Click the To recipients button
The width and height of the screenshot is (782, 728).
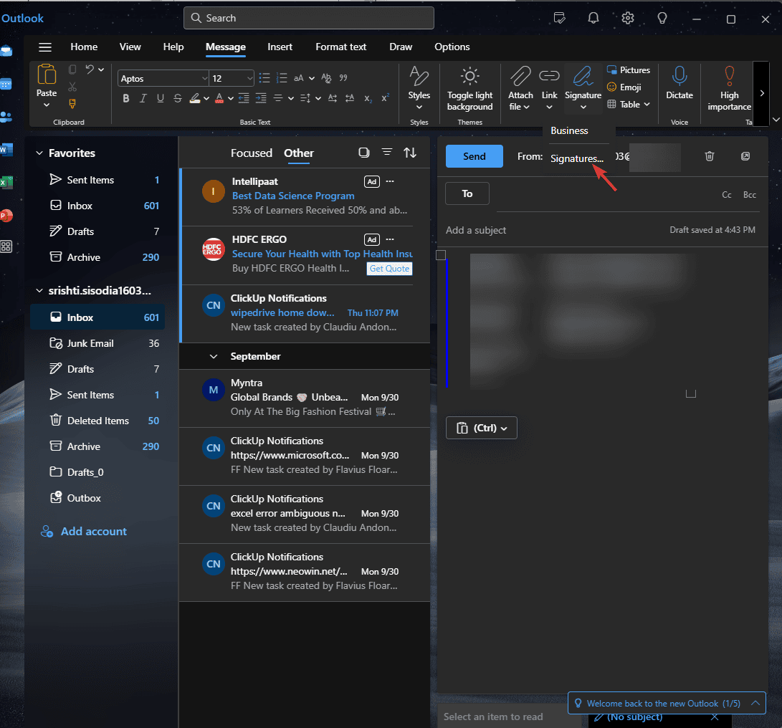coord(467,194)
